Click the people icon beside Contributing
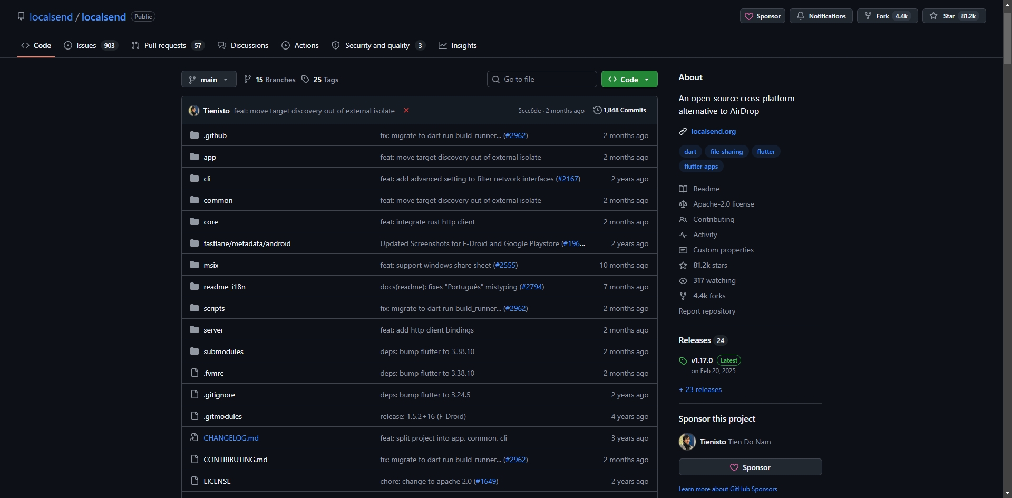Viewport: 1012px width, 498px height. pyautogui.click(x=683, y=219)
